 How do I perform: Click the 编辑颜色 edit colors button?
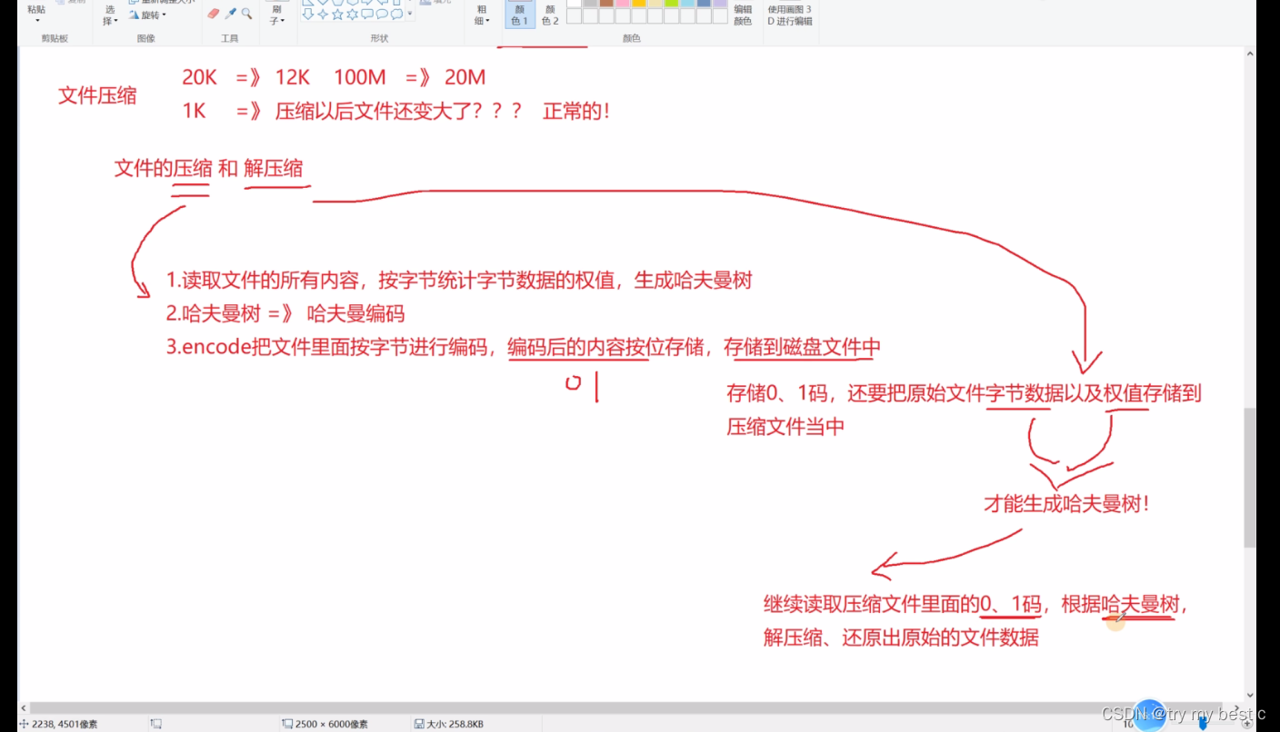point(743,15)
